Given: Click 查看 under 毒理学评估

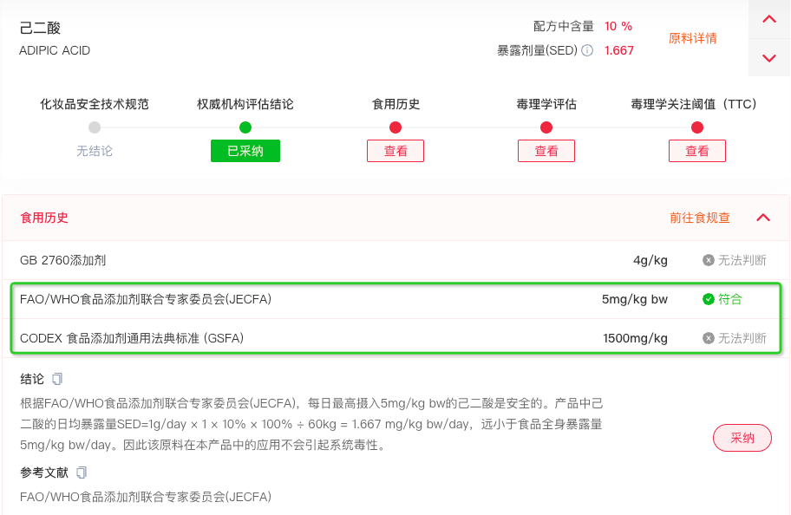Looking at the screenshot, I should (546, 151).
